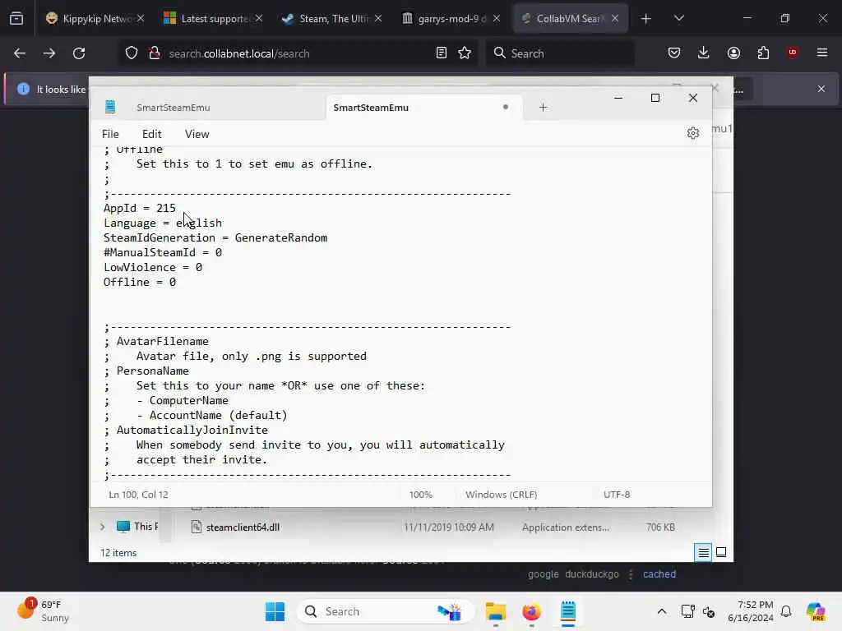Go forward in Firefox
The height and width of the screenshot is (631, 842).
(x=49, y=53)
